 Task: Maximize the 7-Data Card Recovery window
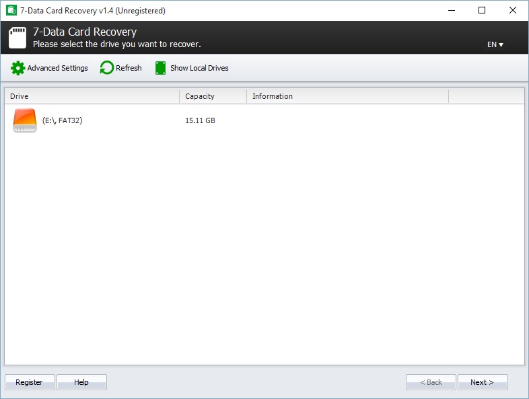pos(482,11)
